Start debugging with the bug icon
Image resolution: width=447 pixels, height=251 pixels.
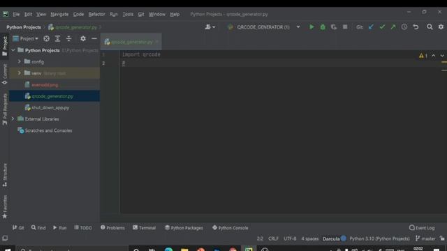[323, 27]
